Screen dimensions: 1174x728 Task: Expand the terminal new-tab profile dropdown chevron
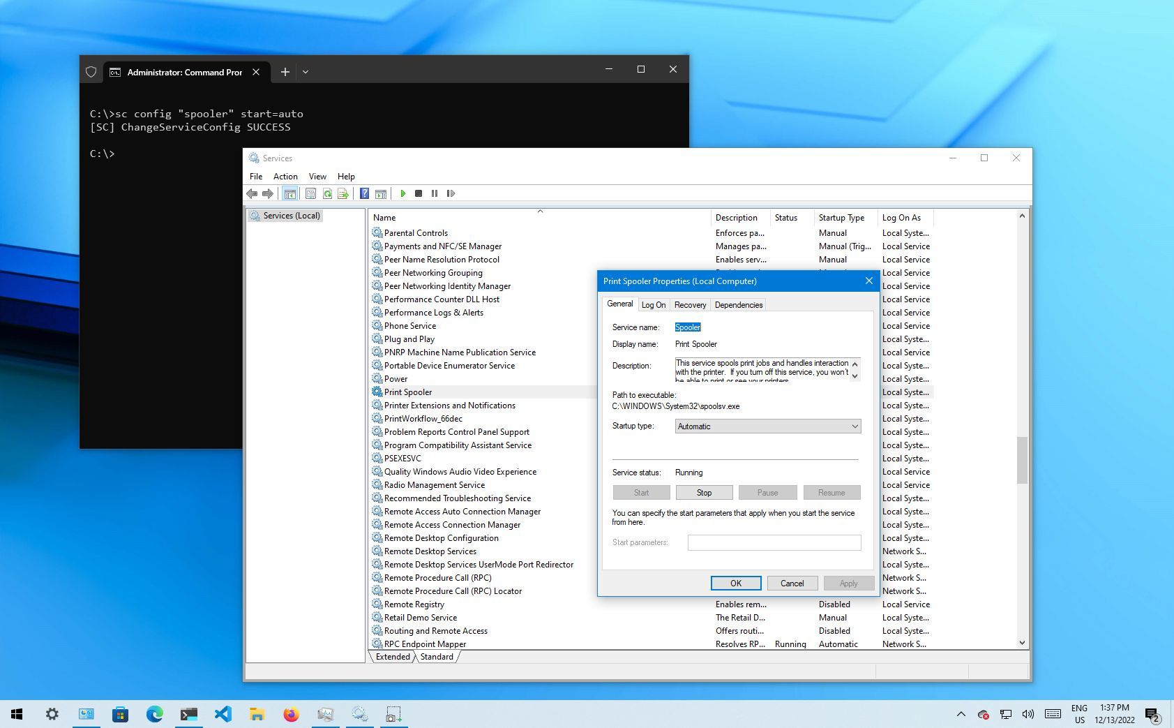pos(306,72)
